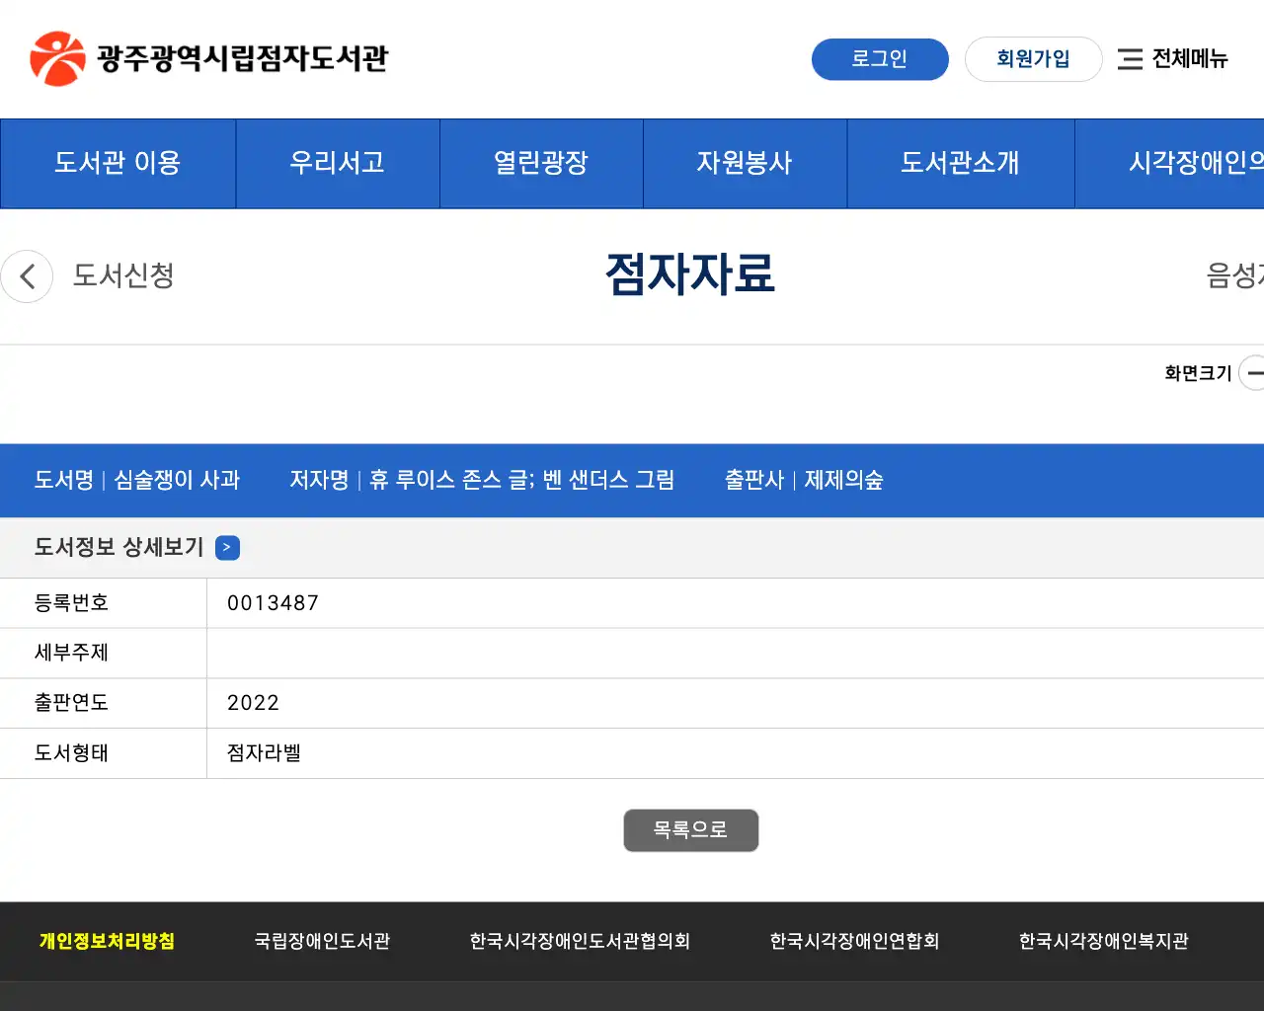The width and height of the screenshot is (1264, 1011).
Task: Open 한국시각장애인연합회 in the footer
Action: tap(853, 941)
